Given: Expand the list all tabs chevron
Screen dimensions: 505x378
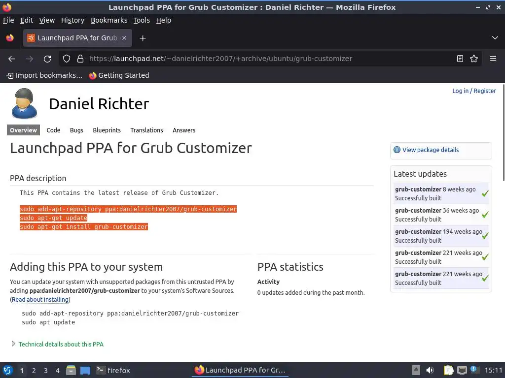Looking at the screenshot, I should pos(495,38).
